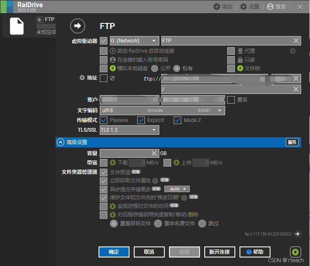Clear the capacity (容量) field X
Viewport: 310px width, 266px height.
point(154,153)
